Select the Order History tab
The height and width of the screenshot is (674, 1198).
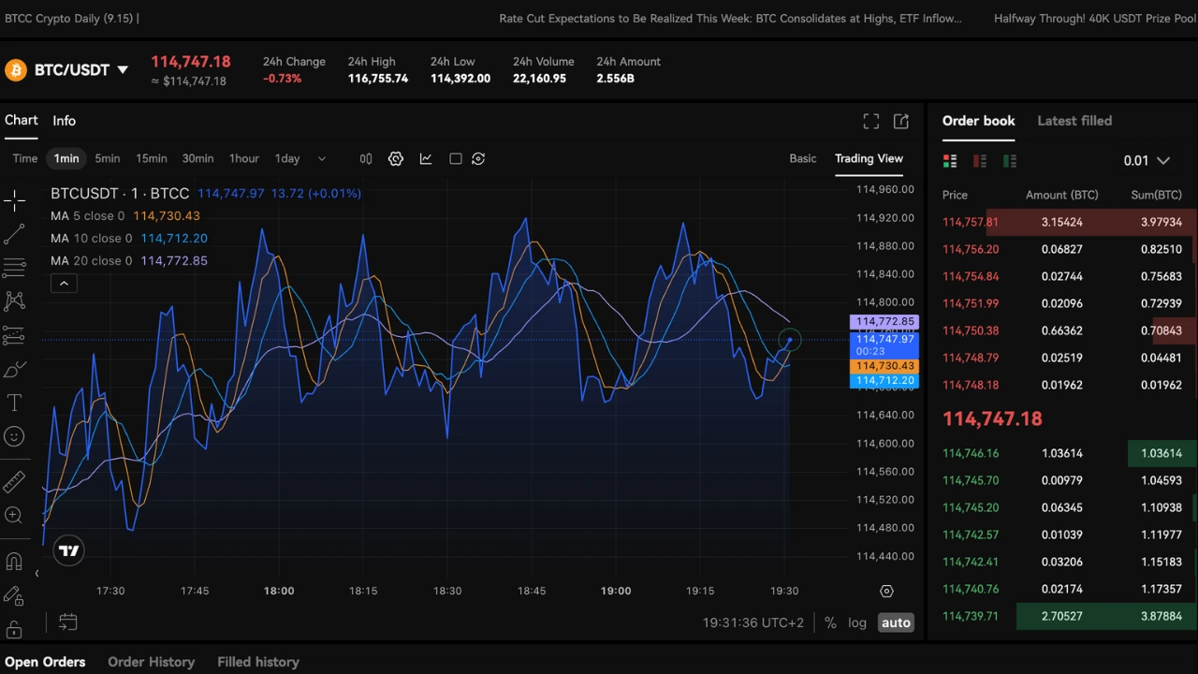pyautogui.click(x=151, y=662)
